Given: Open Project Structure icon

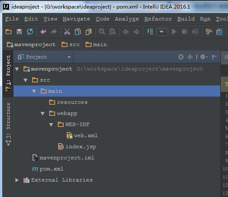Looking at the screenshot, I should (219, 32).
